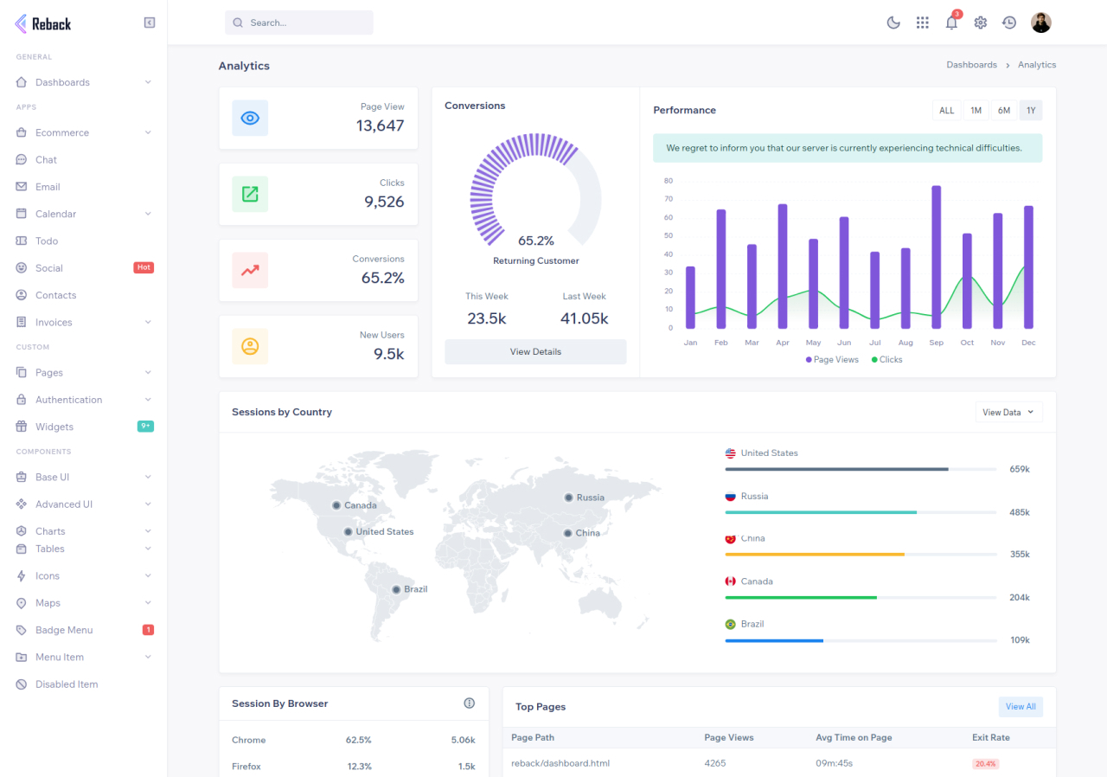Image resolution: width=1107 pixels, height=777 pixels.
Task: Click the Badge Menu tag icon
Action: (x=22, y=630)
